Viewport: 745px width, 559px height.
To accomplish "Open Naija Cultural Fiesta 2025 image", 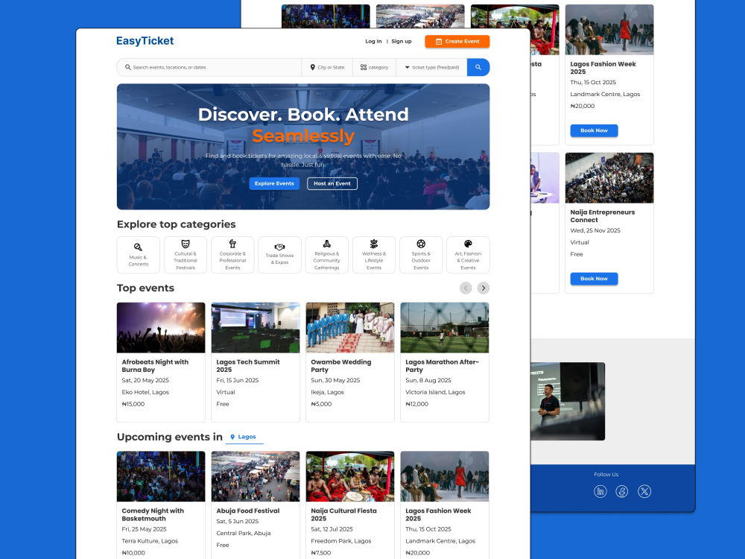I will click(x=350, y=476).
